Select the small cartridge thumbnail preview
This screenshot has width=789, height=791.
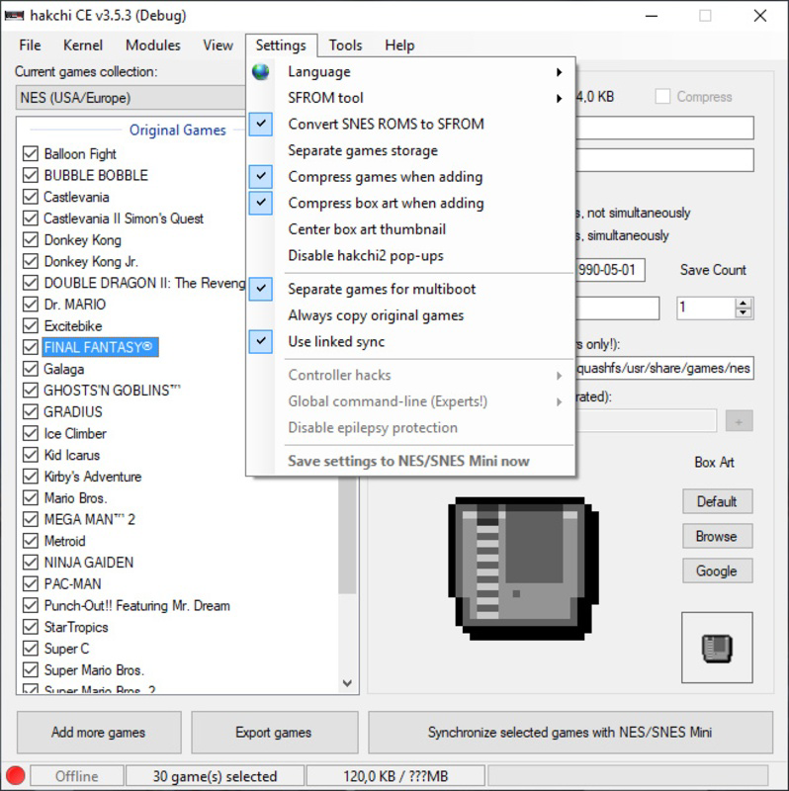(717, 648)
